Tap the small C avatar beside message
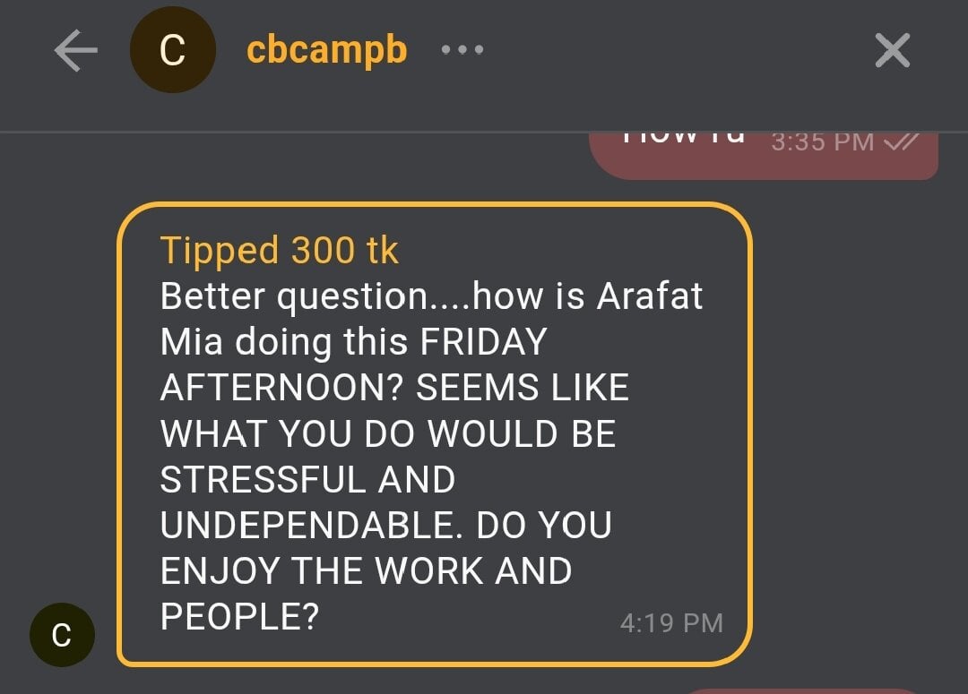This screenshot has width=968, height=694. point(62,634)
